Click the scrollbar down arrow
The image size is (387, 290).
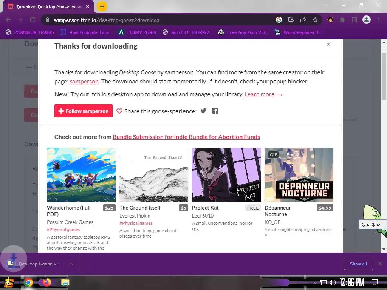pyautogui.click(x=384, y=249)
